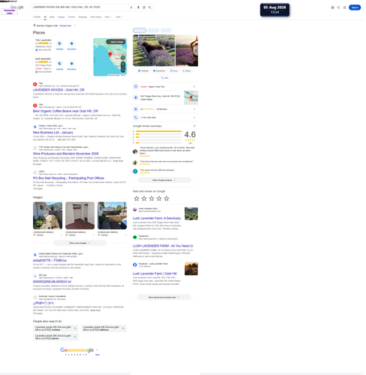
Task: Clear the search box with the X icon
Action: (131, 7)
